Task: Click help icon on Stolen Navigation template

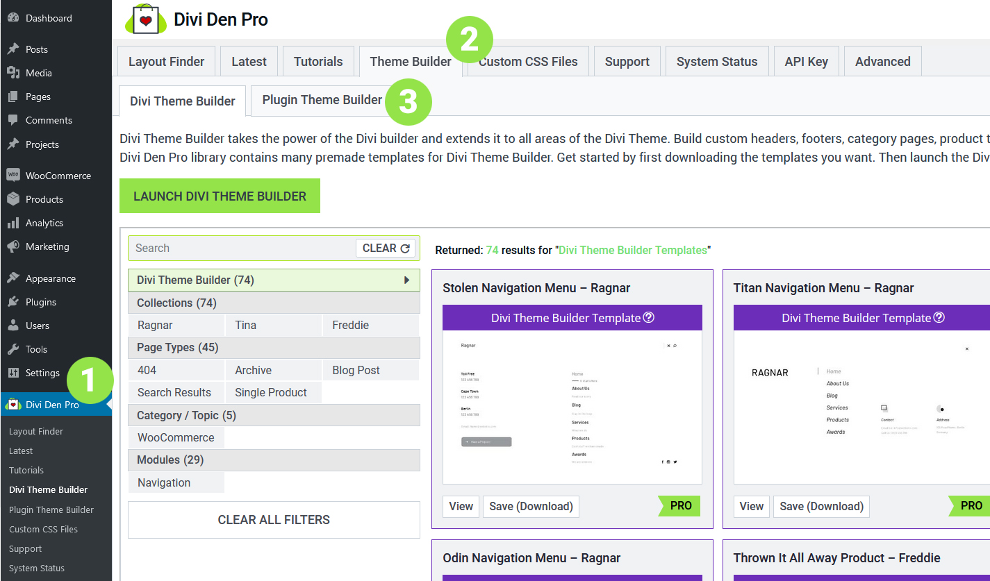Action: (649, 318)
